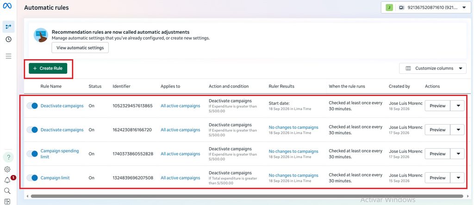Expand actions arrow for rule 1624230816166720

click(x=458, y=130)
